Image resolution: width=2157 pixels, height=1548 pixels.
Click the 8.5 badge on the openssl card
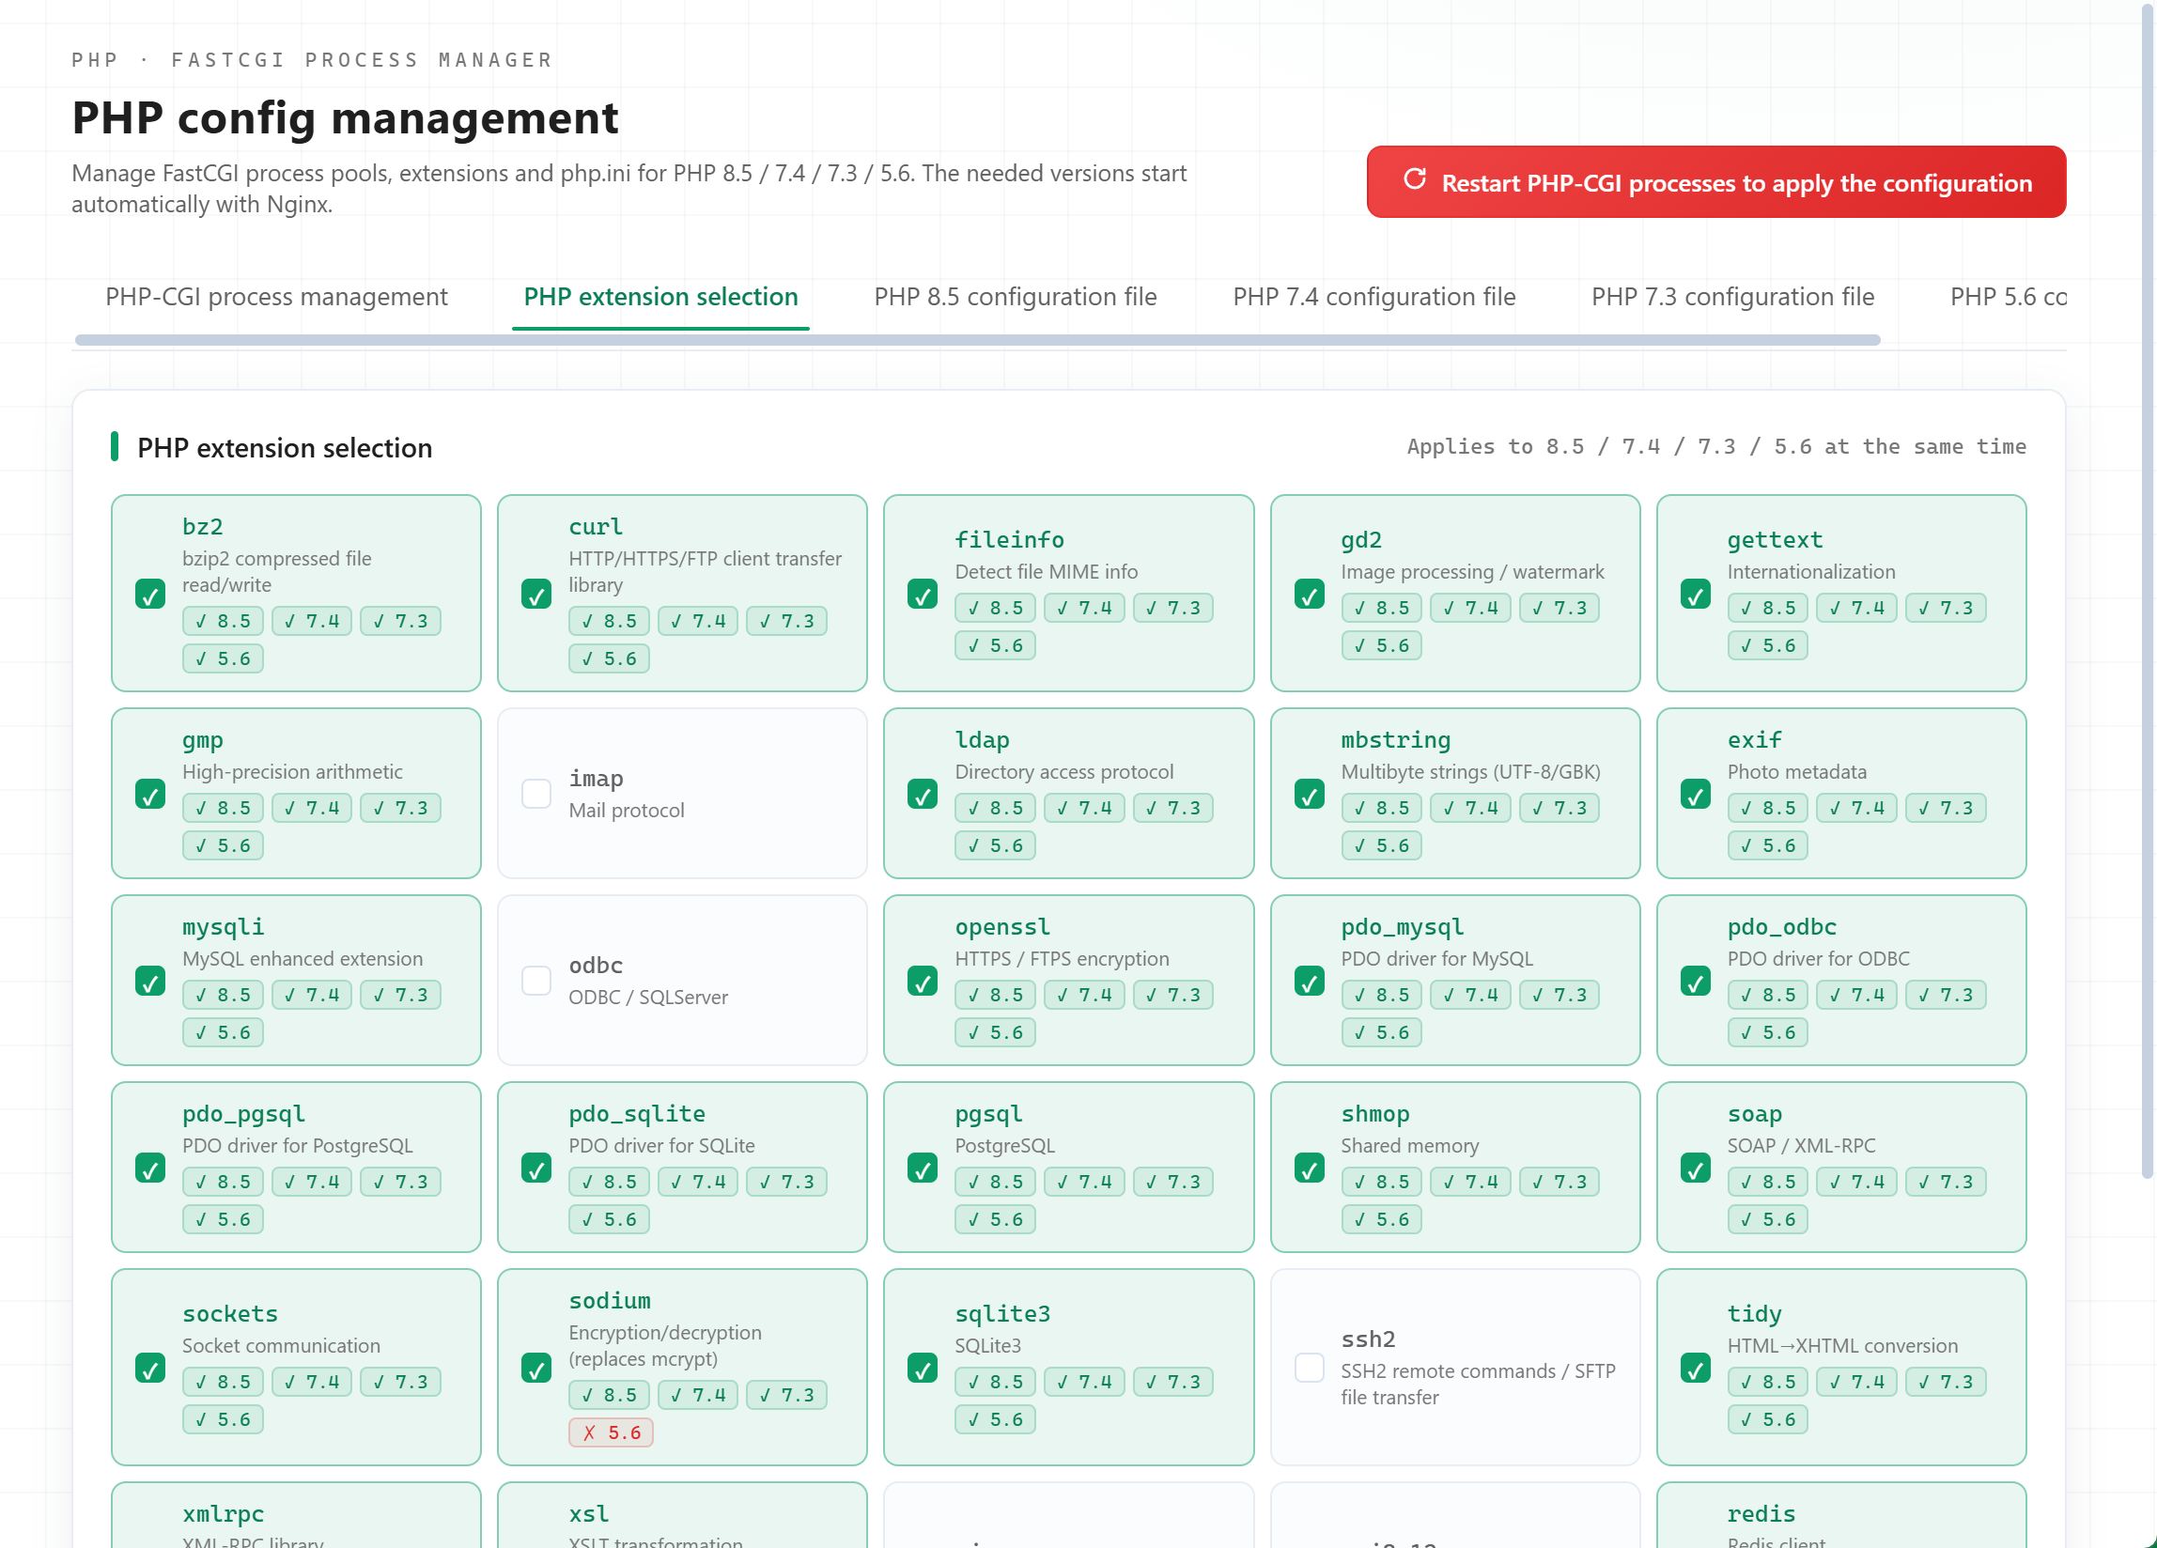[x=995, y=995]
